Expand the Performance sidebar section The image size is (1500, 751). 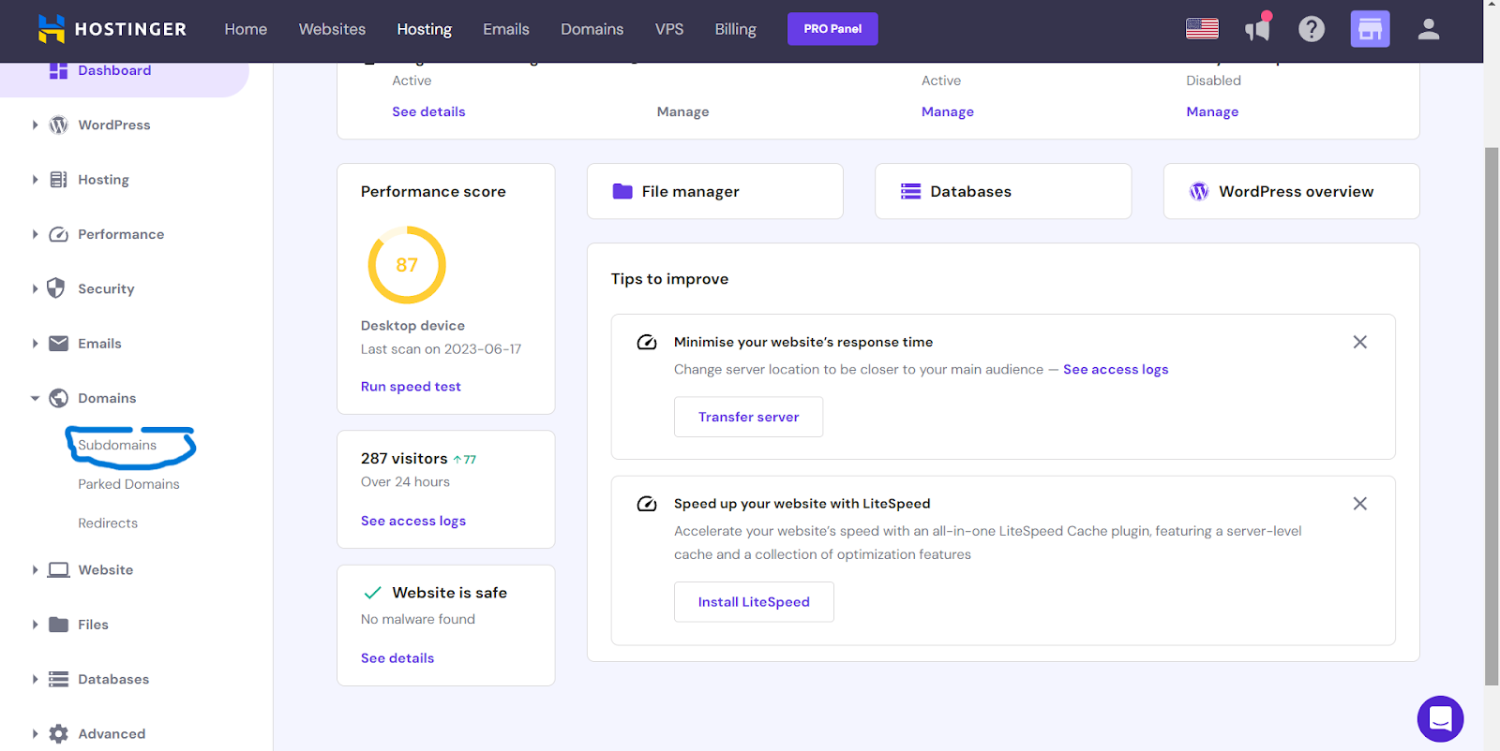coord(35,234)
